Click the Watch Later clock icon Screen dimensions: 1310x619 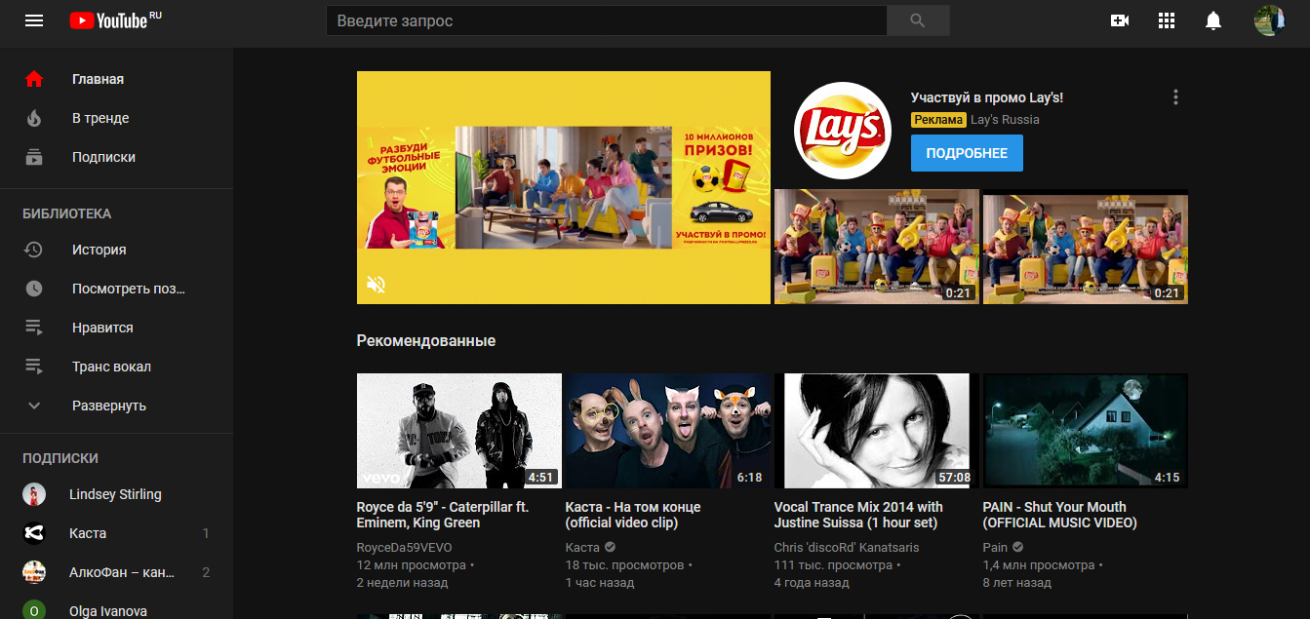(34, 289)
